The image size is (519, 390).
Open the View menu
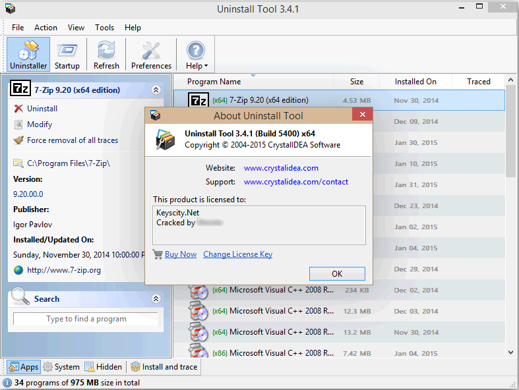76,28
